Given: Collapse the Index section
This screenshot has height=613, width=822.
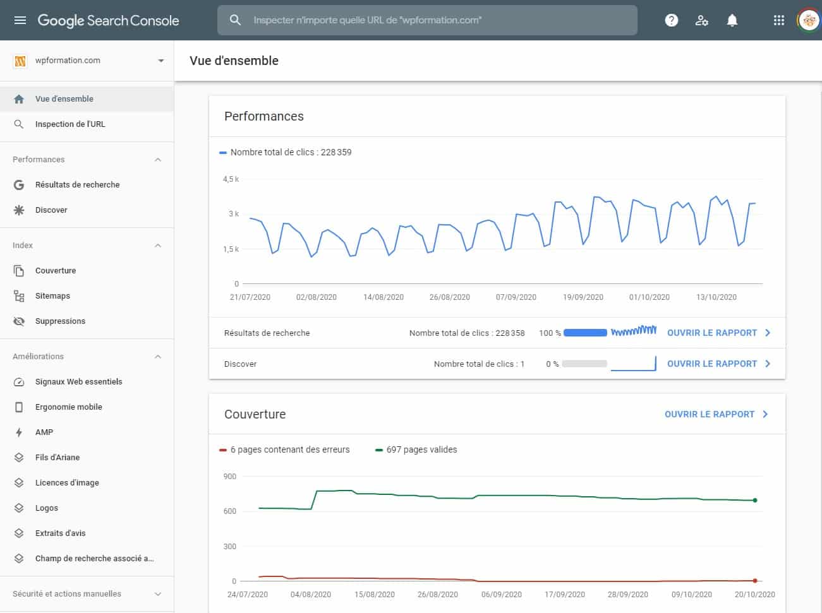Looking at the screenshot, I should click(x=157, y=245).
